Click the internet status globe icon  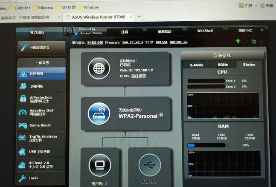[x=99, y=68]
